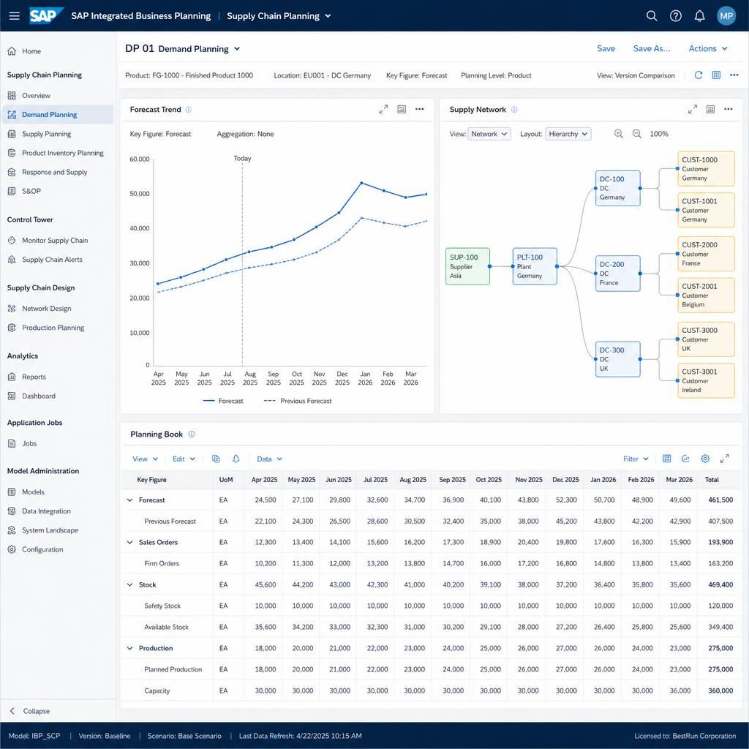
Task: Collapse the Forecast key figure row
Action: 129,500
